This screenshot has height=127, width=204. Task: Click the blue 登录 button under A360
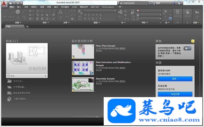point(175,79)
